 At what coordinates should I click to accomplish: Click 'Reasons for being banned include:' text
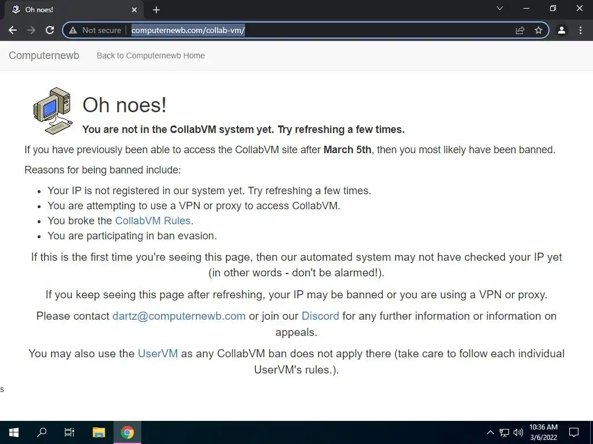103,170
